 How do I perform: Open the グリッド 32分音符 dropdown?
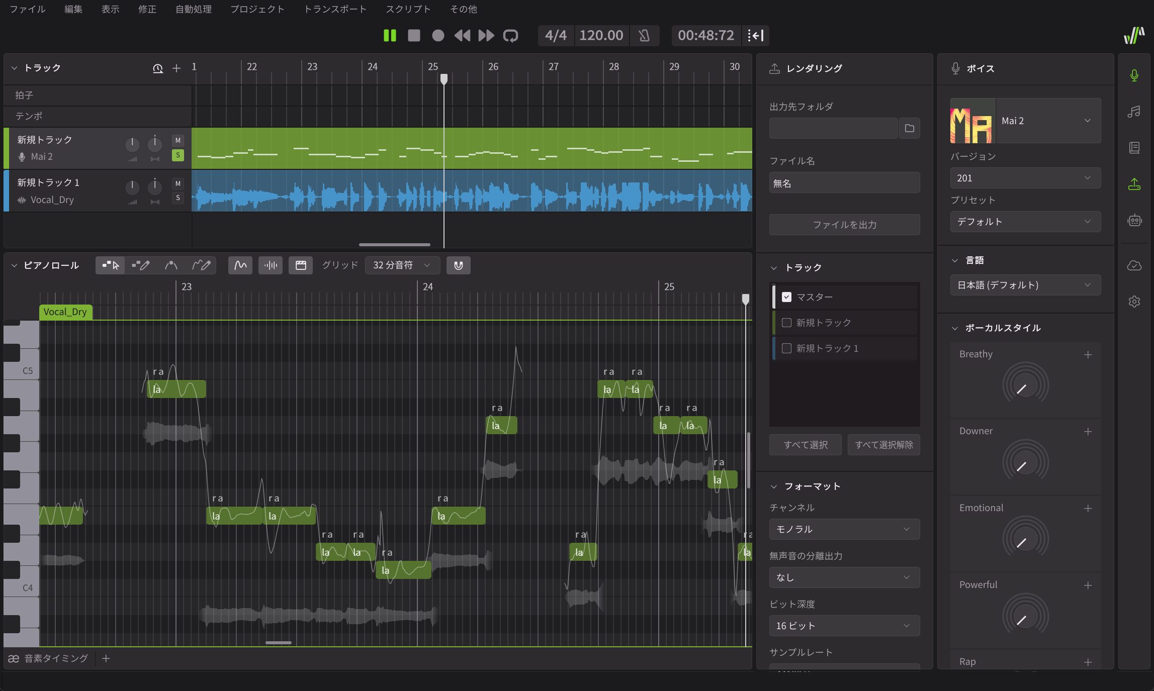[402, 265]
